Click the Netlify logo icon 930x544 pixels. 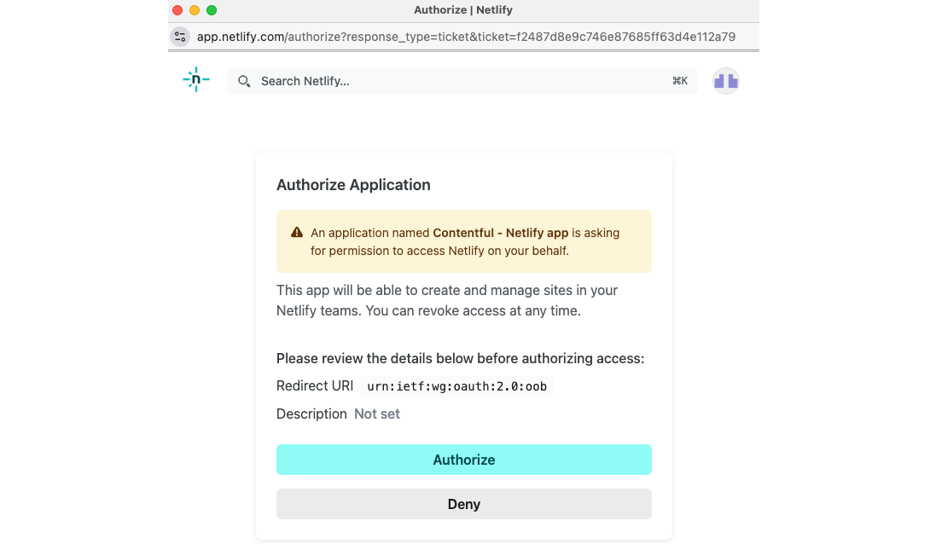195,78
